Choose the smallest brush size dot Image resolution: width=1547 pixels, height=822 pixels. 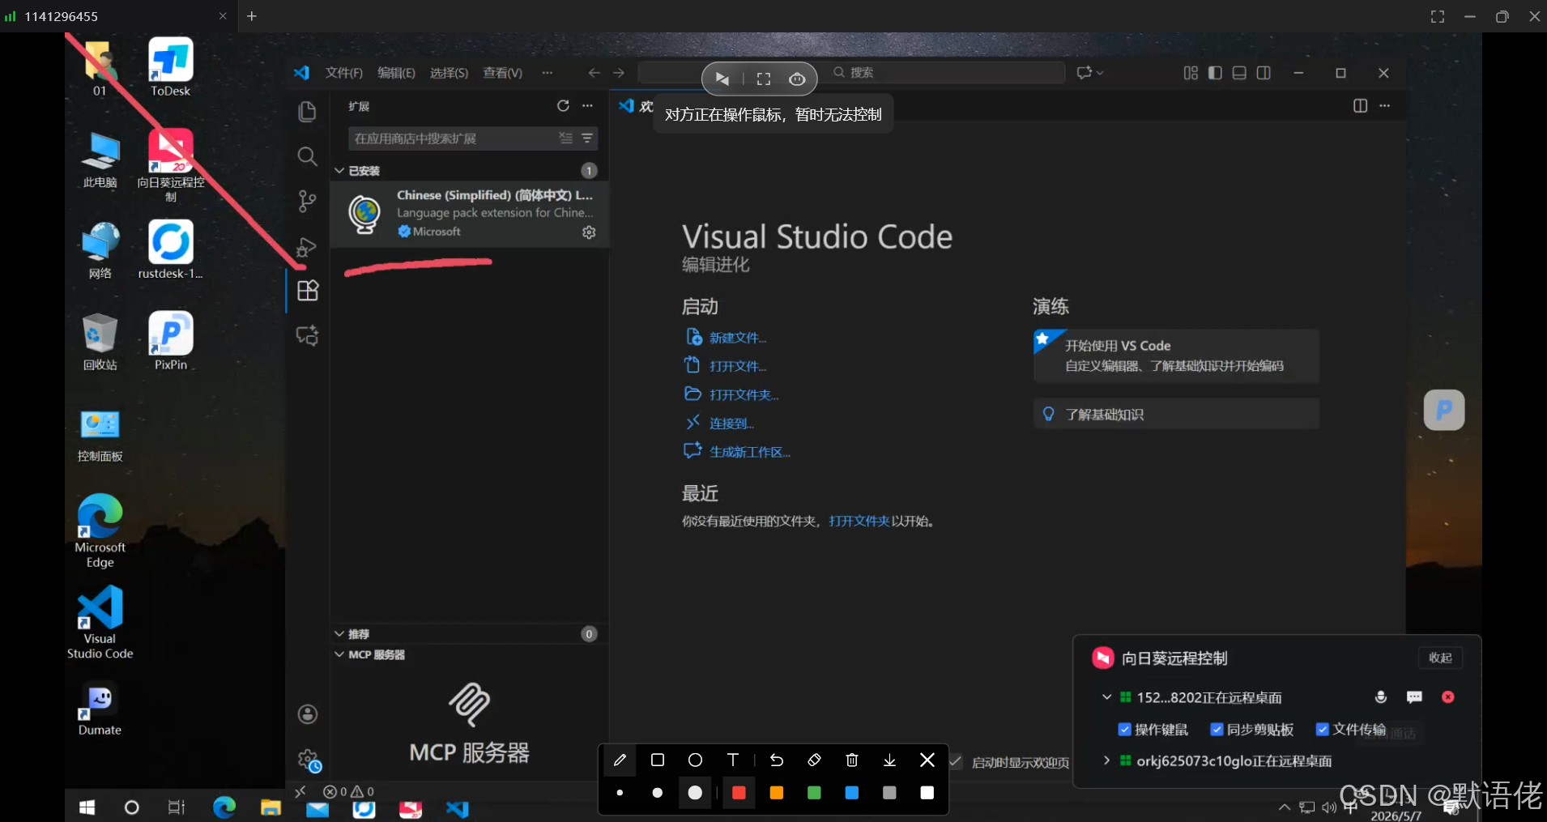point(620,793)
